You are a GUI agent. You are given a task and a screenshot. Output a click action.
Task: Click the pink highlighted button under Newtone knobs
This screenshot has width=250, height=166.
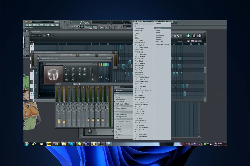point(192,41)
